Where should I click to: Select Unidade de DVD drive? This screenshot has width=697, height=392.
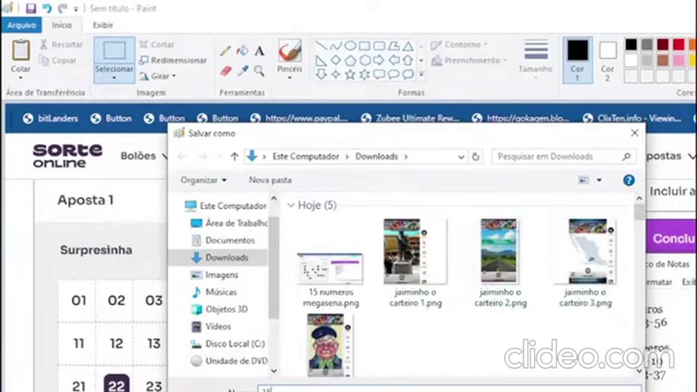coord(229,361)
